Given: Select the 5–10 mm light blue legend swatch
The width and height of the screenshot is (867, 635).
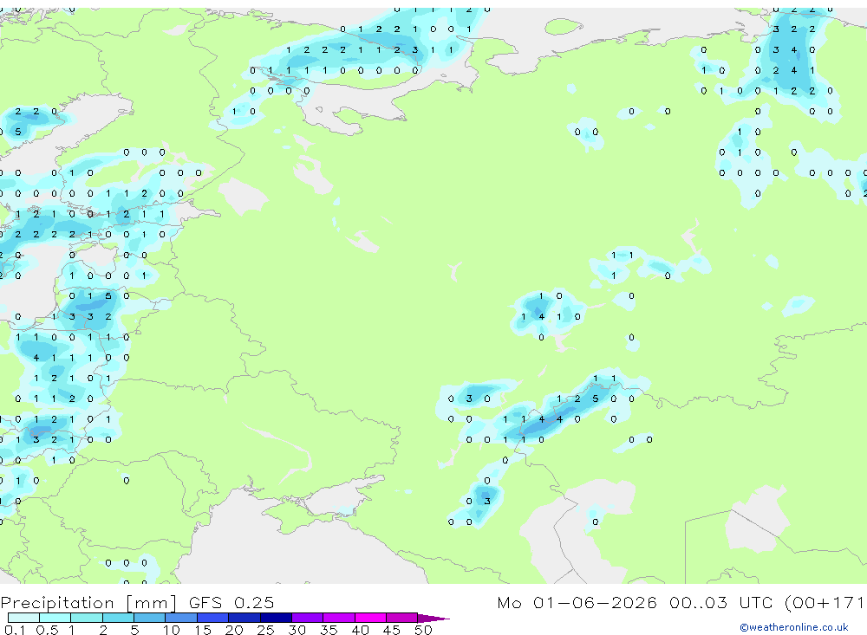Looking at the screenshot, I should (x=150, y=618).
